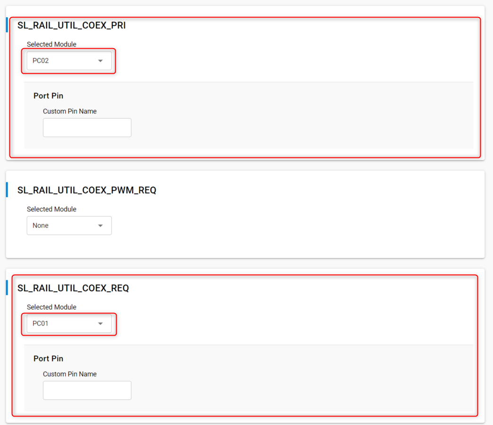Open the PC02 module dropdown under COEX_PRI
This screenshot has height=425, width=493.
coord(64,61)
